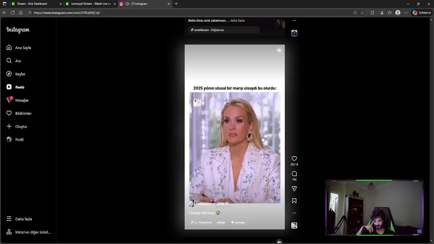
Task: Open browser profile avatar
Action: pos(398,13)
